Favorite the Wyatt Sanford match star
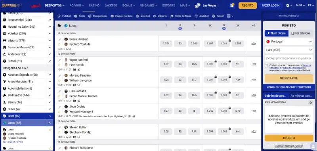Viewport: 317px width, 151px height. [x=59, y=65]
